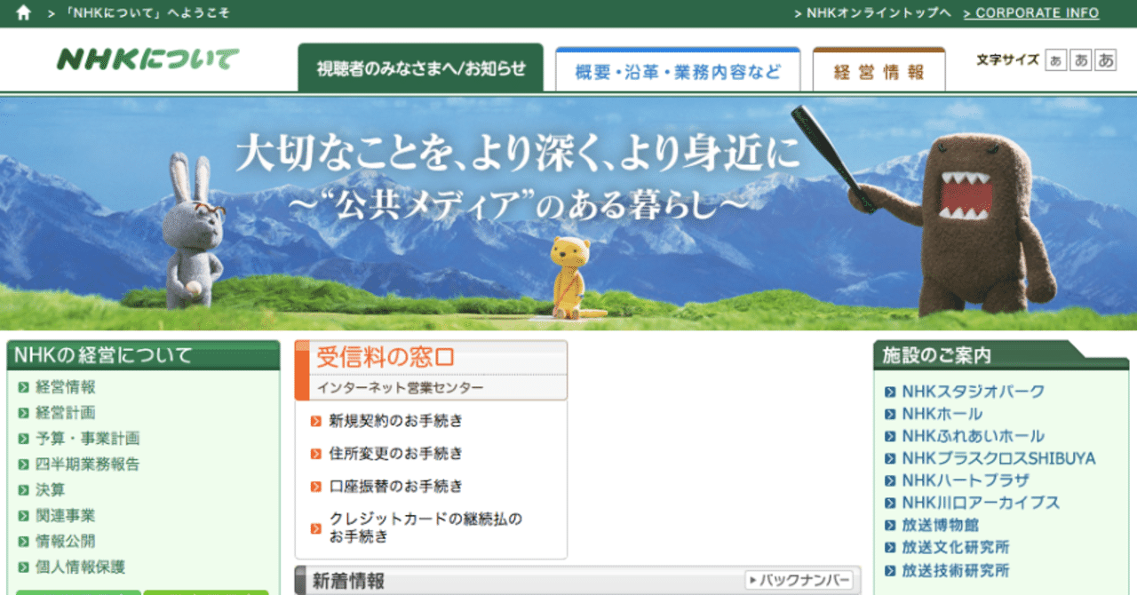
Task: Click the NHKの経営について heading
Action: 103,356
